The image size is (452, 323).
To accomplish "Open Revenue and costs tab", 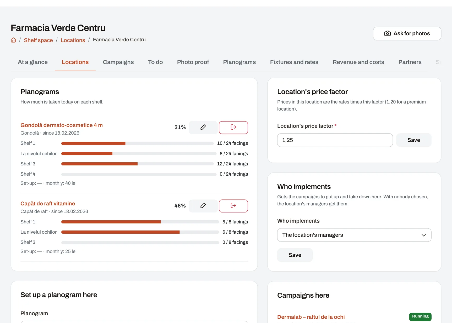I will (358, 62).
